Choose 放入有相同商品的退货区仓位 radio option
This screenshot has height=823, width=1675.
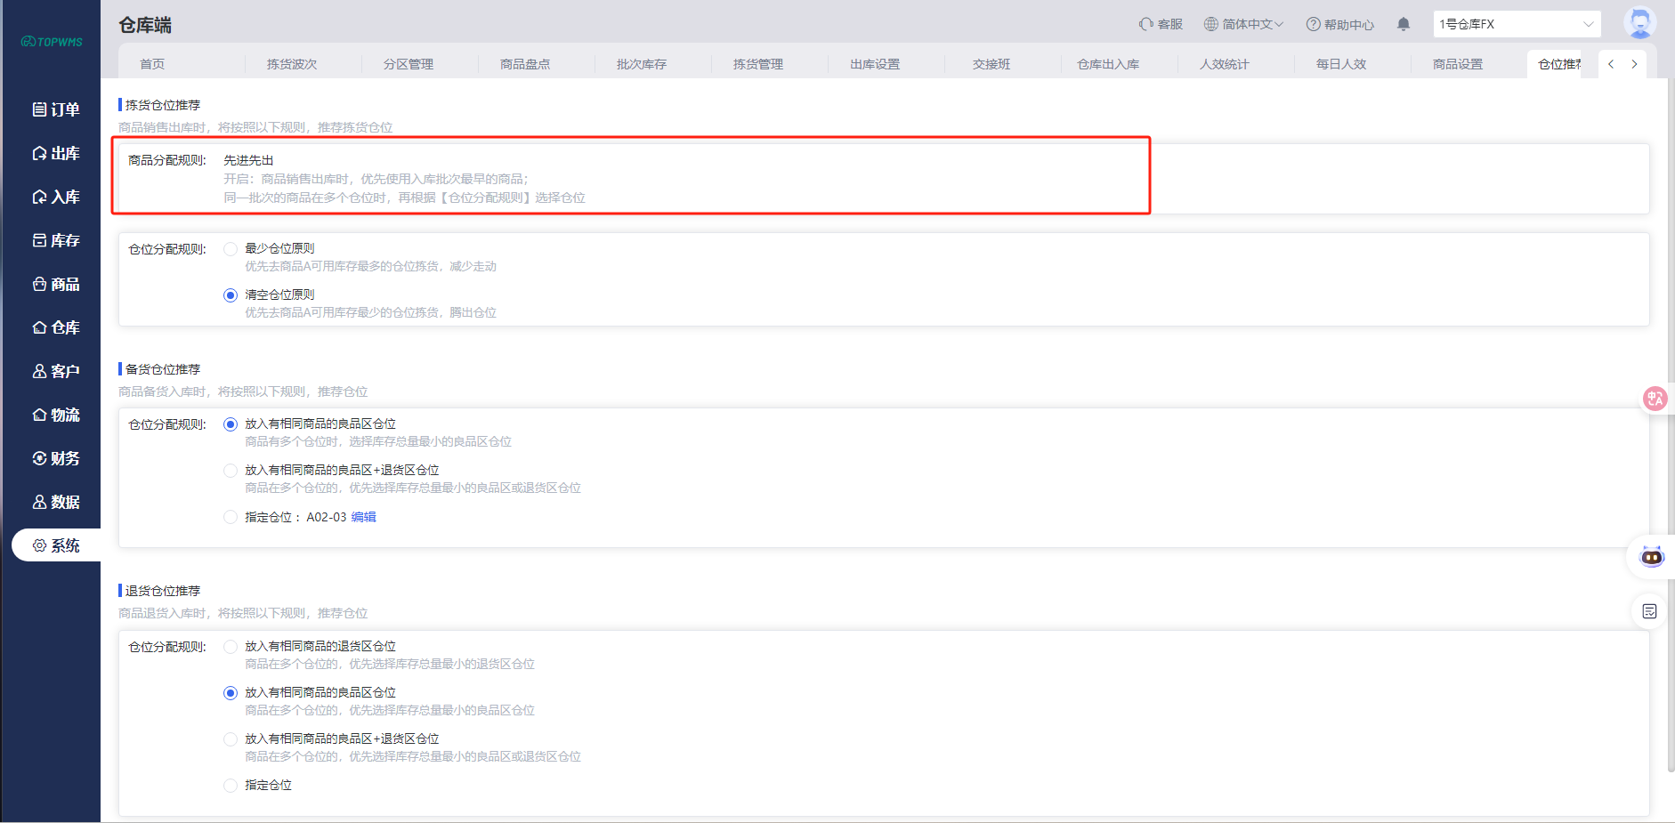pyautogui.click(x=231, y=647)
